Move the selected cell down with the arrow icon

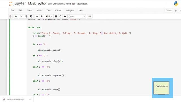point(42,16)
